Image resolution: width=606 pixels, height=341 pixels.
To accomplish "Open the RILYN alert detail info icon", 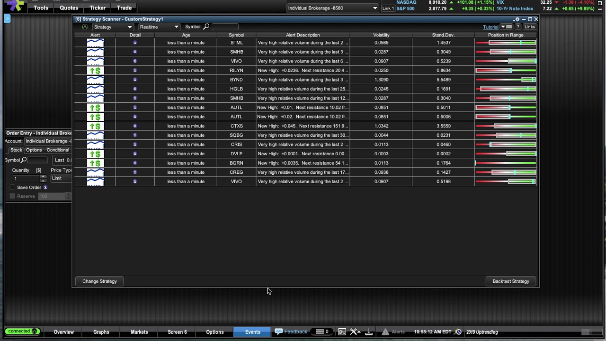I will pyautogui.click(x=135, y=70).
